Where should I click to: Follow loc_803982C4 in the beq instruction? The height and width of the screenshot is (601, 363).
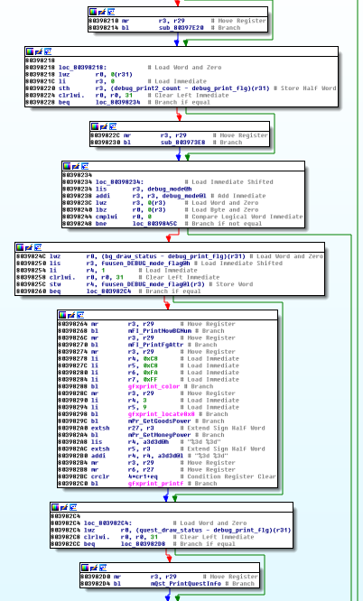pyautogui.click(x=108, y=291)
